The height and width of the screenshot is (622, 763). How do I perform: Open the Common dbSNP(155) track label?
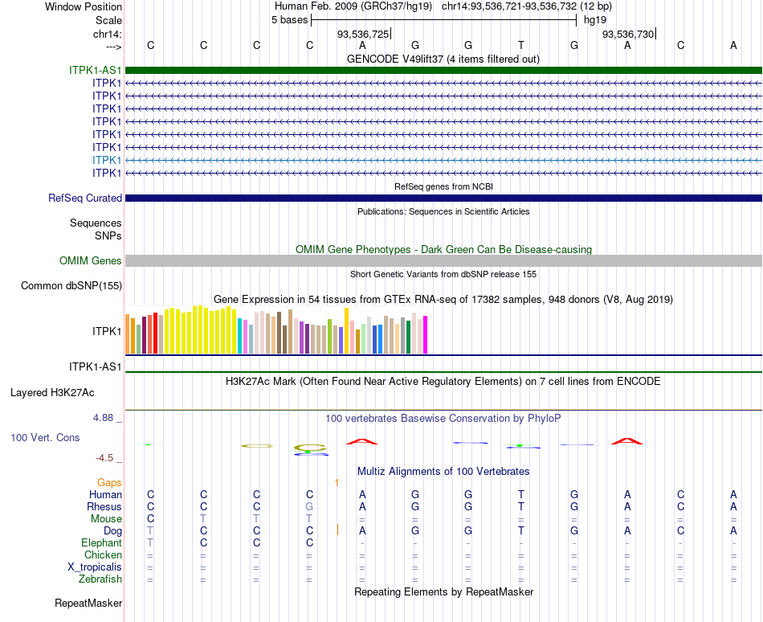pos(71,286)
